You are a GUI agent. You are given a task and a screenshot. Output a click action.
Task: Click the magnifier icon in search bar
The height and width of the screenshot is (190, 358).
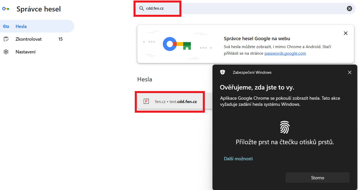pyautogui.click(x=141, y=9)
